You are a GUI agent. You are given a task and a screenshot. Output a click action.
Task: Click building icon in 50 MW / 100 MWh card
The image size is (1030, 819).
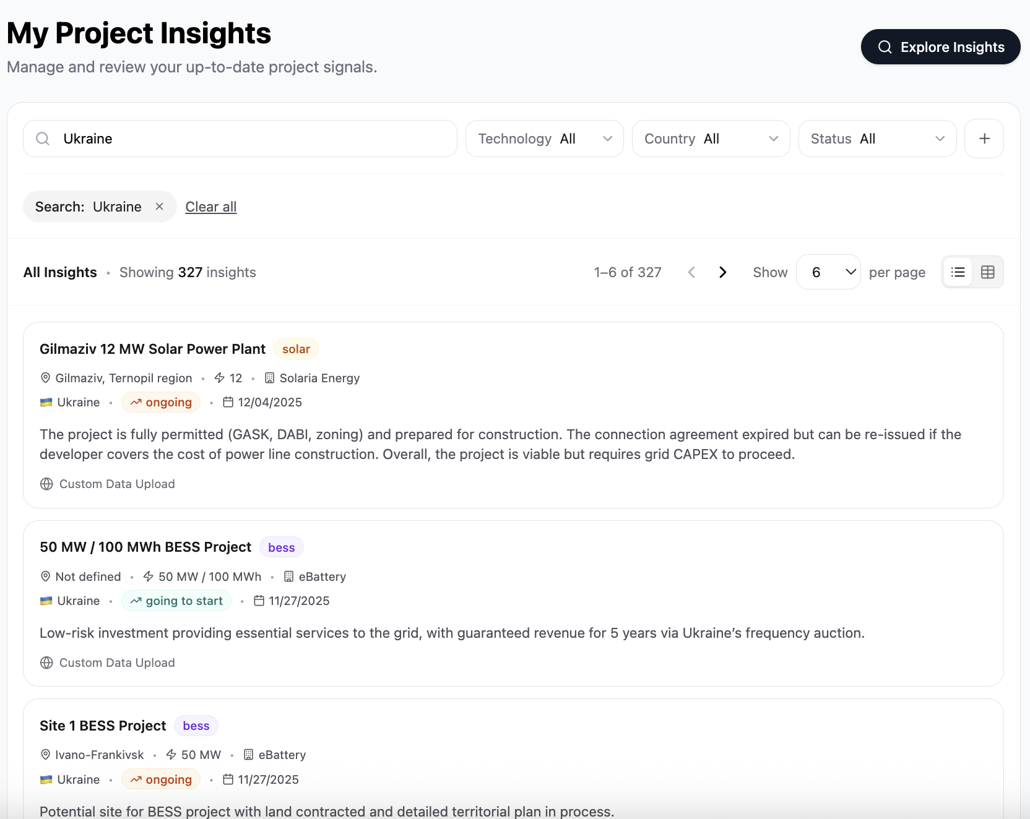coord(288,577)
